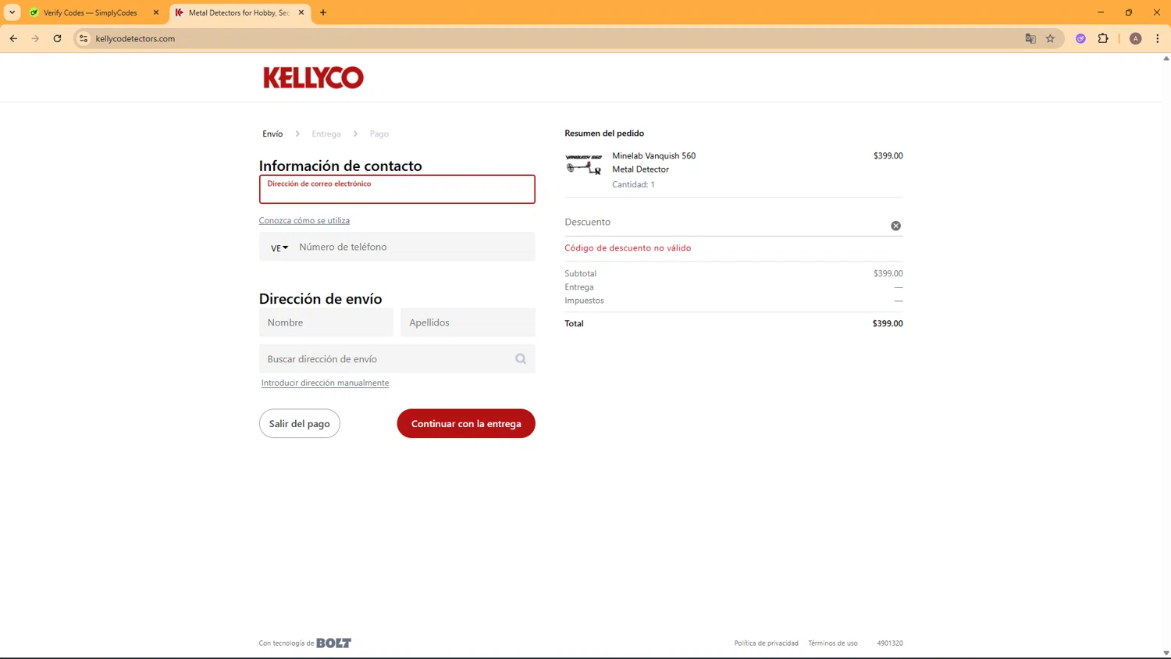Open the extensions puzzle icon
The height and width of the screenshot is (659, 1171).
[1103, 38]
